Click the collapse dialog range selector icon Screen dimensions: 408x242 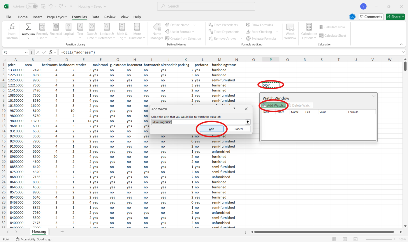click(x=248, y=122)
